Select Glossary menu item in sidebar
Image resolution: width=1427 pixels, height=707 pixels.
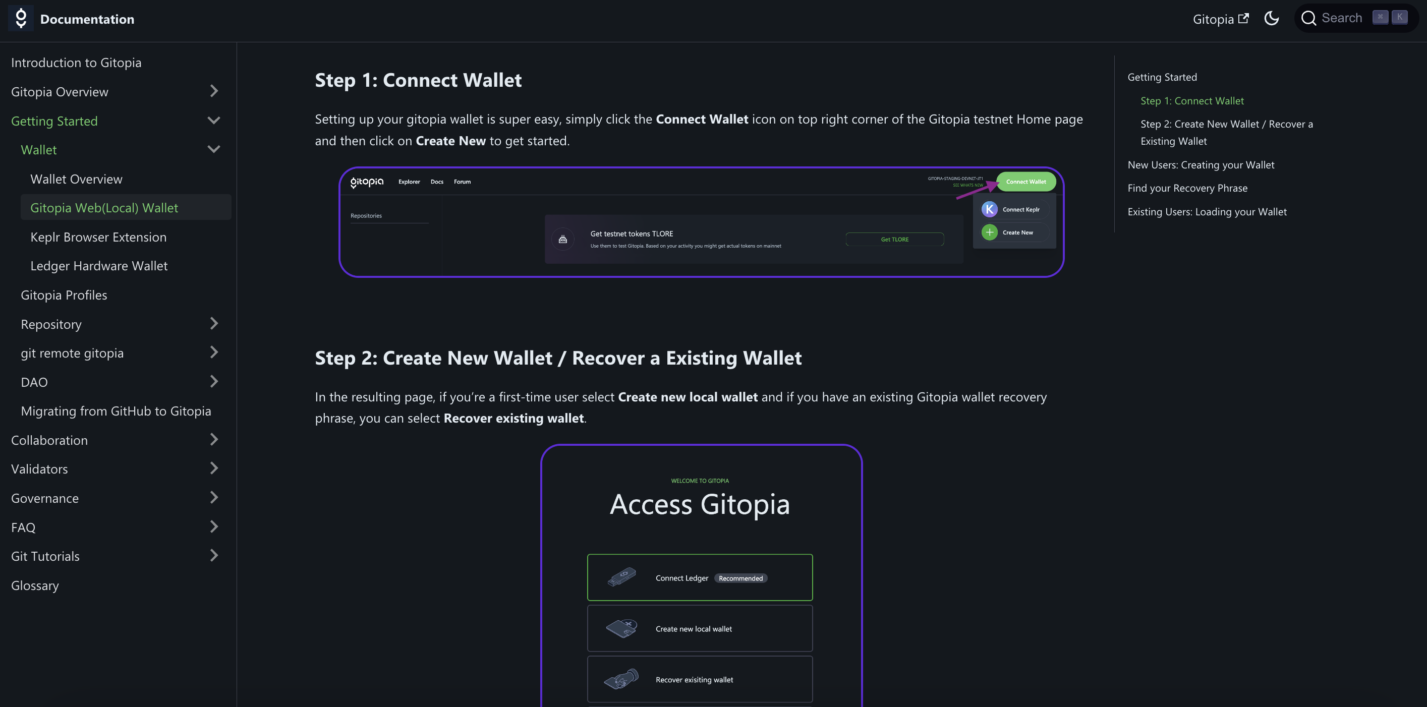35,584
